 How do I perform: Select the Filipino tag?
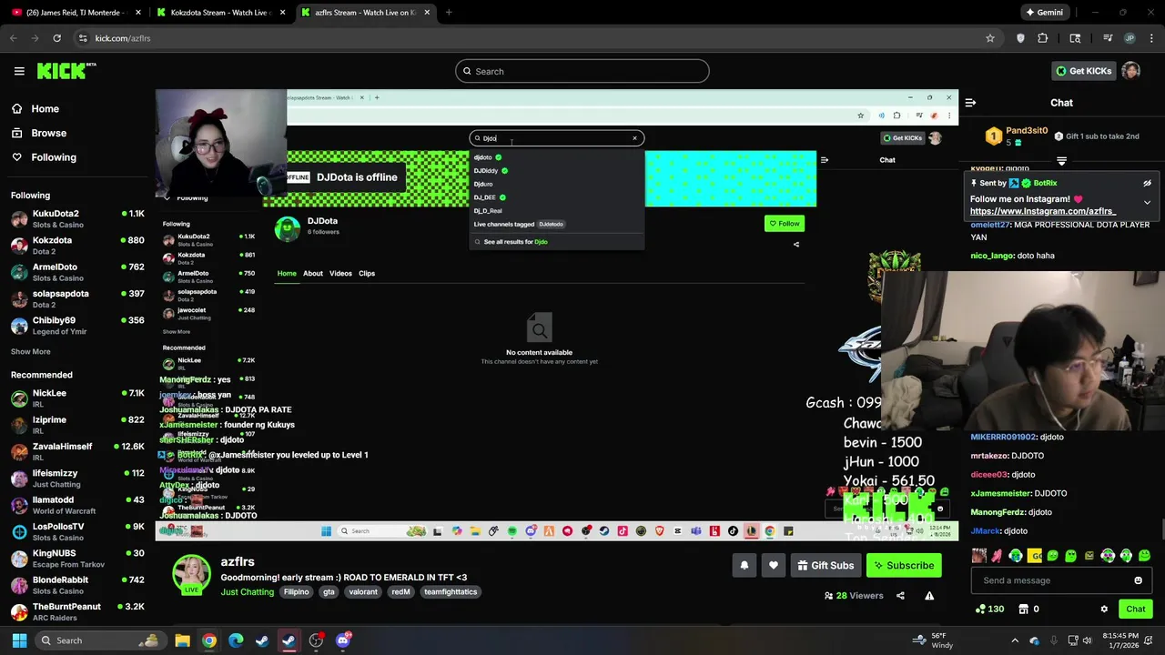(x=296, y=591)
